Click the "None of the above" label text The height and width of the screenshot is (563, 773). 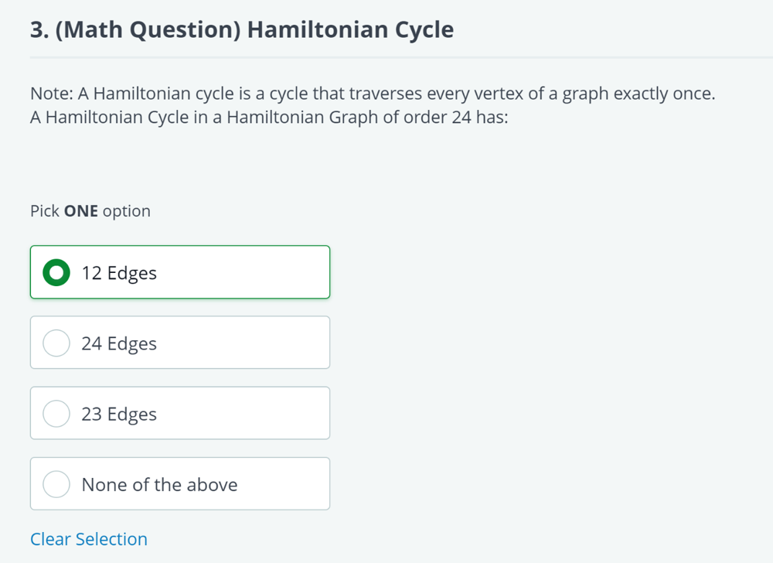point(159,484)
